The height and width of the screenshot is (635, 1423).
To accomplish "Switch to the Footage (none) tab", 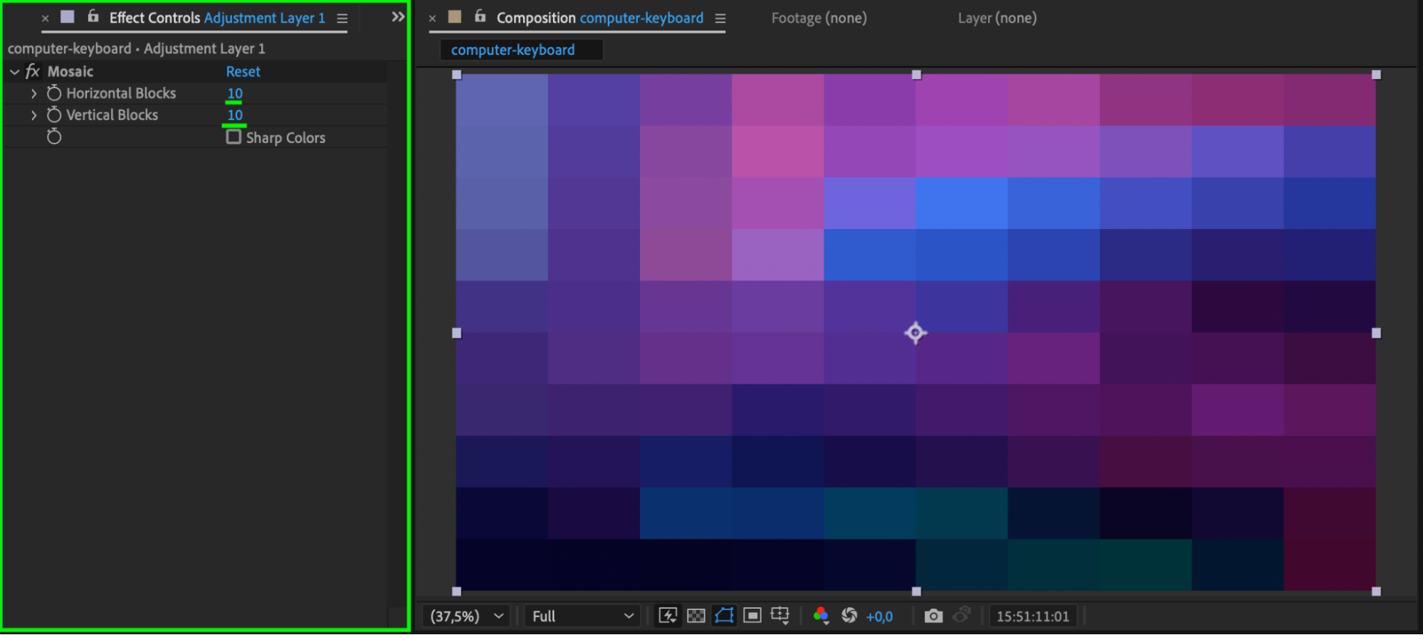I will point(819,18).
